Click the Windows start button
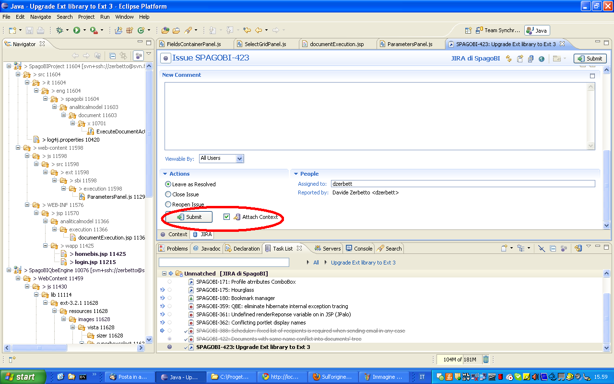 click(x=23, y=377)
